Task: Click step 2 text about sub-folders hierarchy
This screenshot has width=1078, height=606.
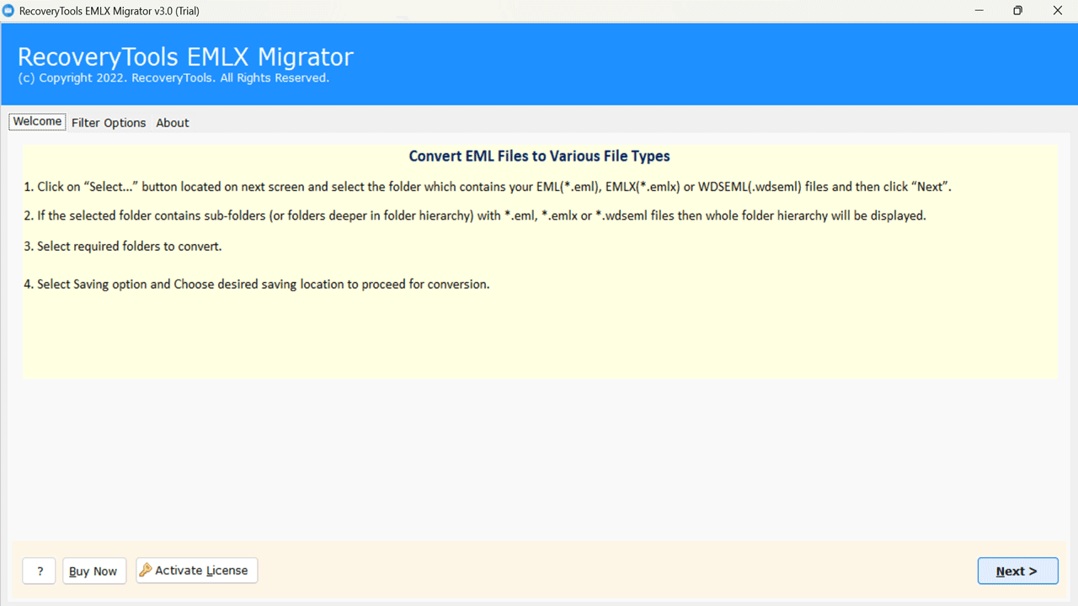Action: click(x=475, y=215)
